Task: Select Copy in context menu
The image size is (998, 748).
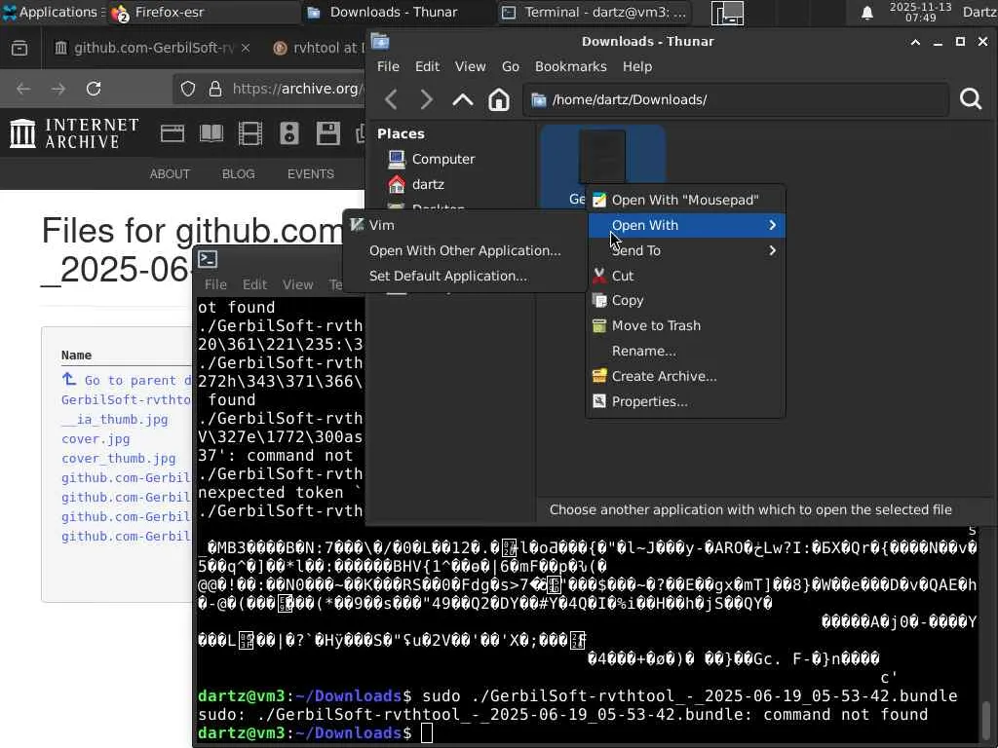Action: click(685, 300)
